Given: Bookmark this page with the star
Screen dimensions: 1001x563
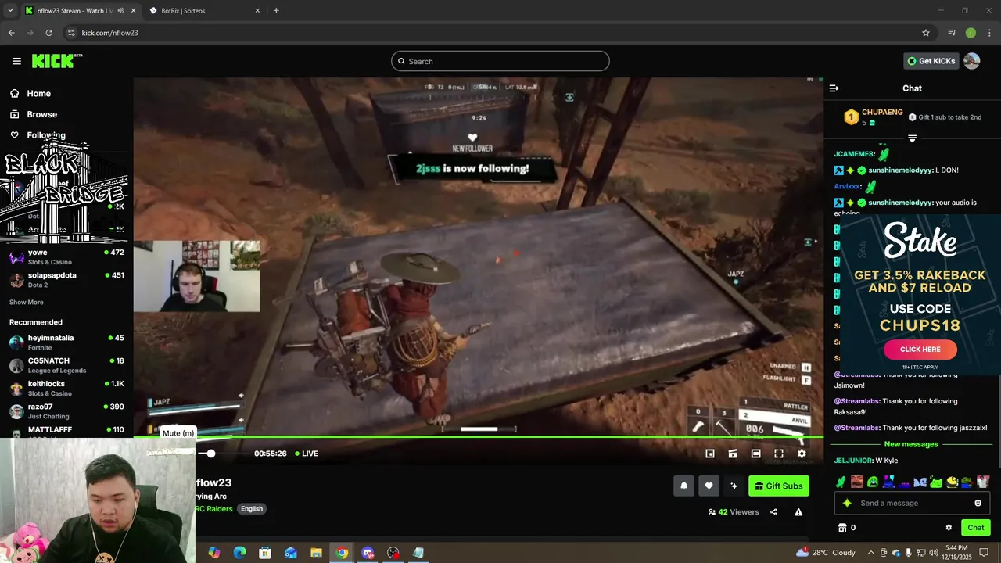Looking at the screenshot, I should coord(926,33).
